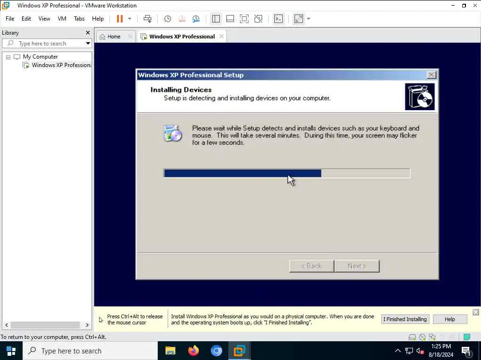Click the Setup CD box icon in header
This screenshot has height=360, width=481.
[x=419, y=97]
